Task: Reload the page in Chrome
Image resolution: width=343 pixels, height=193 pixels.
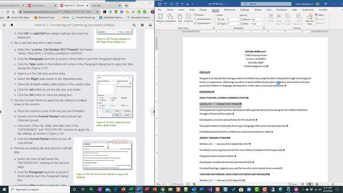Action: (x=8, y=12)
